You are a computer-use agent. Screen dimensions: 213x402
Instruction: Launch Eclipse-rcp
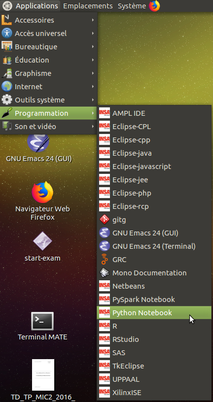(154, 206)
